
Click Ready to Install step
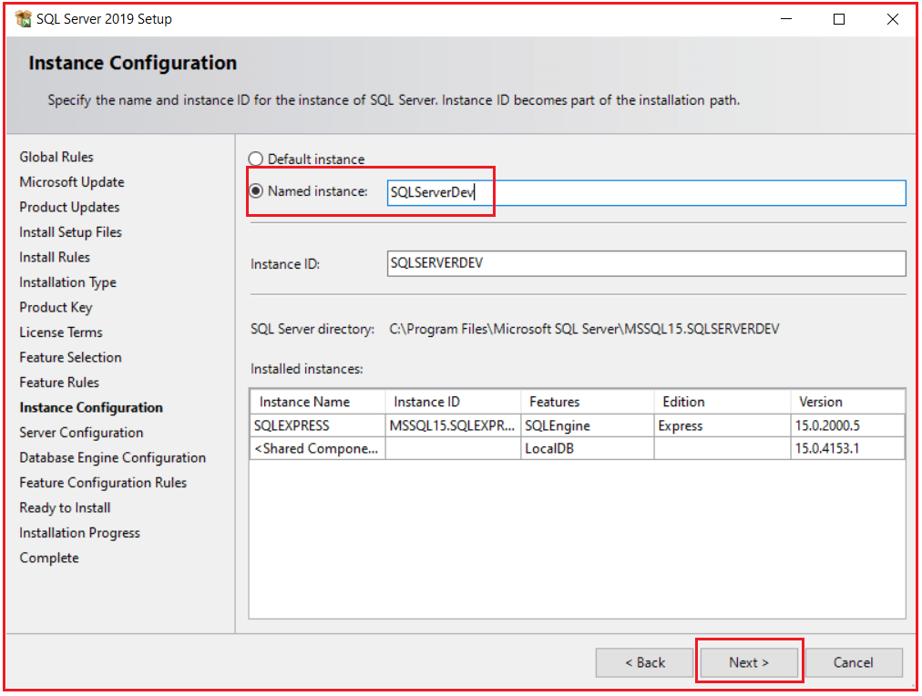click(65, 507)
